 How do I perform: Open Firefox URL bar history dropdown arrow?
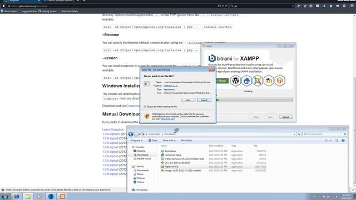[223, 6]
